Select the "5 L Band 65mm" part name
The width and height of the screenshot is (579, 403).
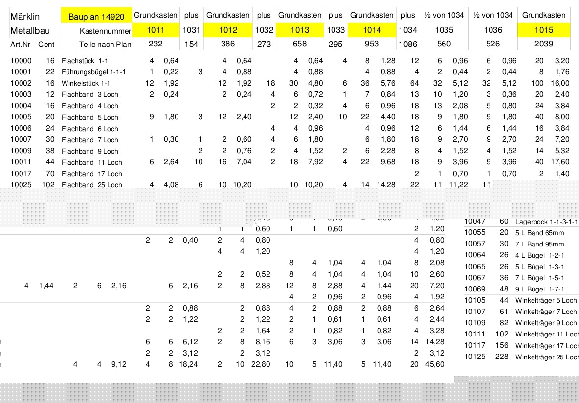pos(540,233)
